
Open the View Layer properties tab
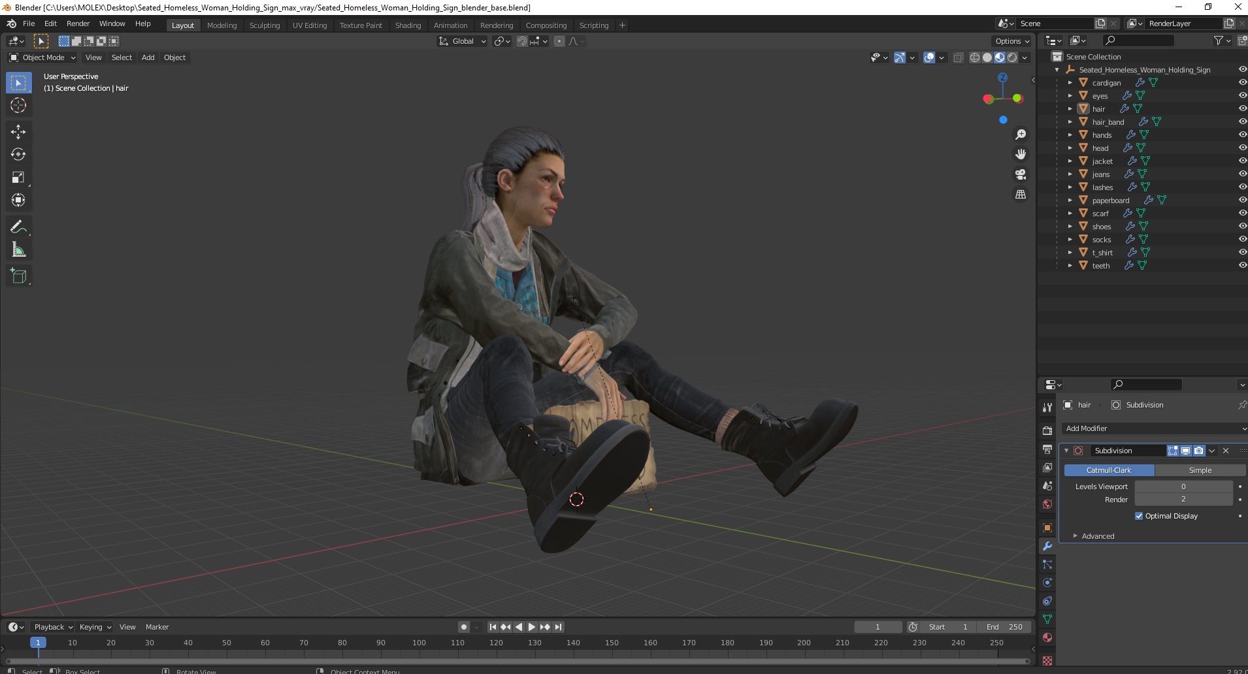pos(1047,468)
